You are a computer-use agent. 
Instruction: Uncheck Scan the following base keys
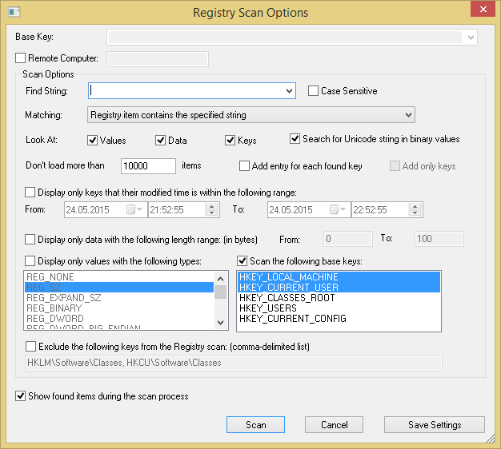242,261
